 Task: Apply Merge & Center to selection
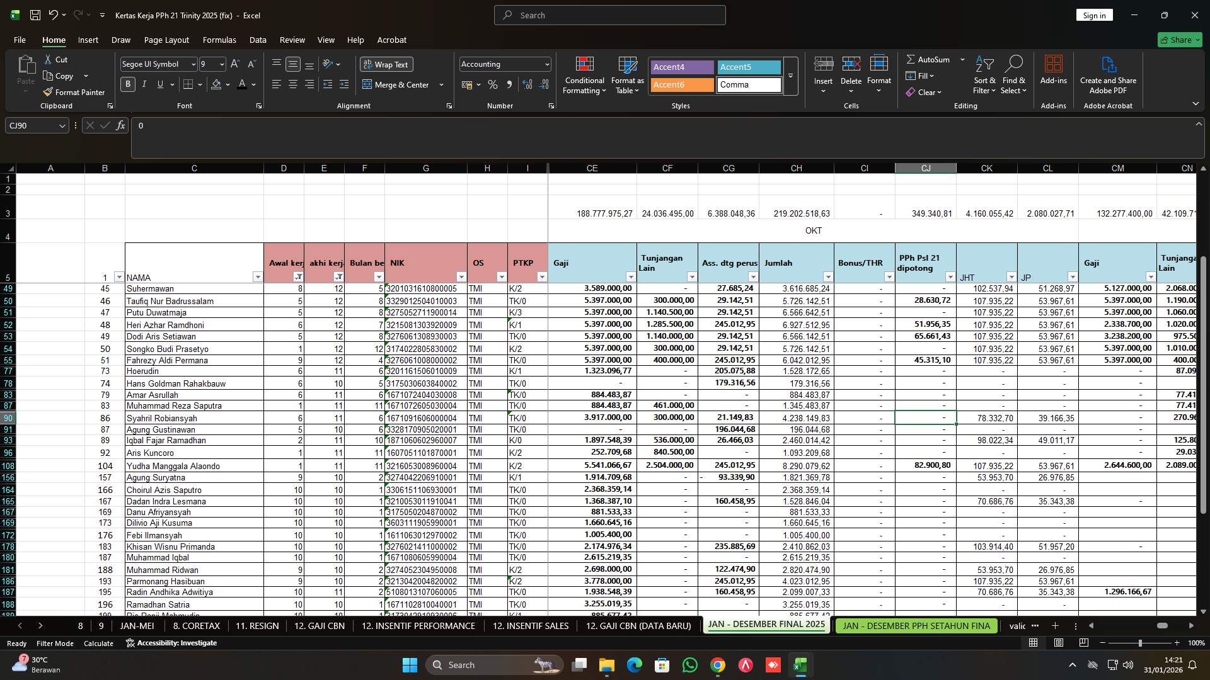coord(399,84)
